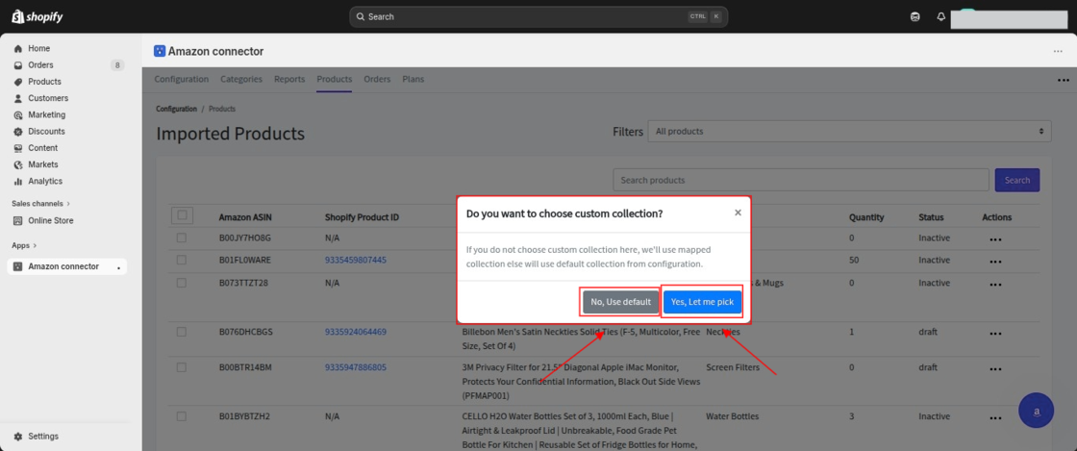Check the box for B01FL0WARE

[182, 261]
